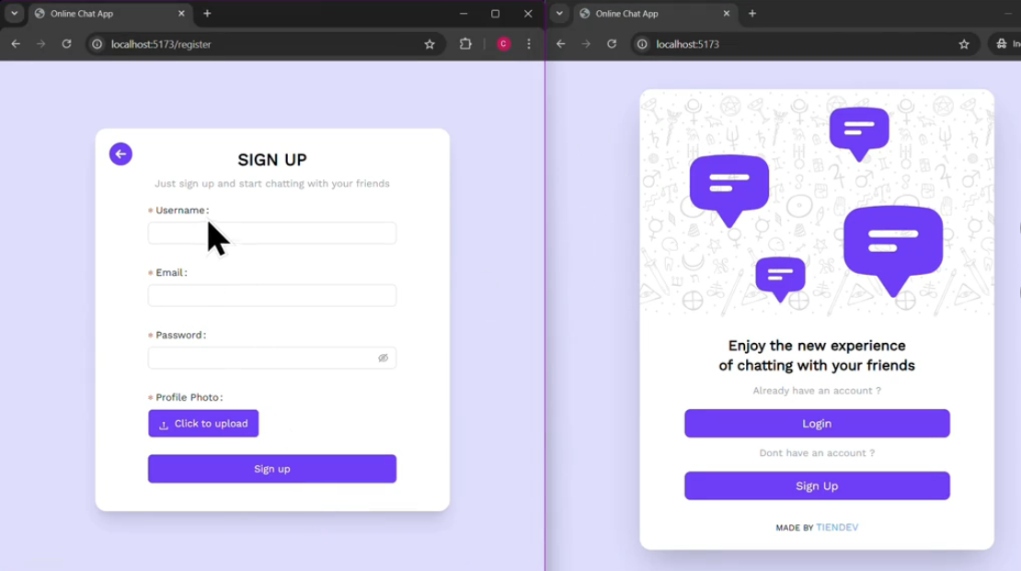Reload the localhost:5173/register page
This screenshot has width=1021, height=571.
[x=66, y=44]
